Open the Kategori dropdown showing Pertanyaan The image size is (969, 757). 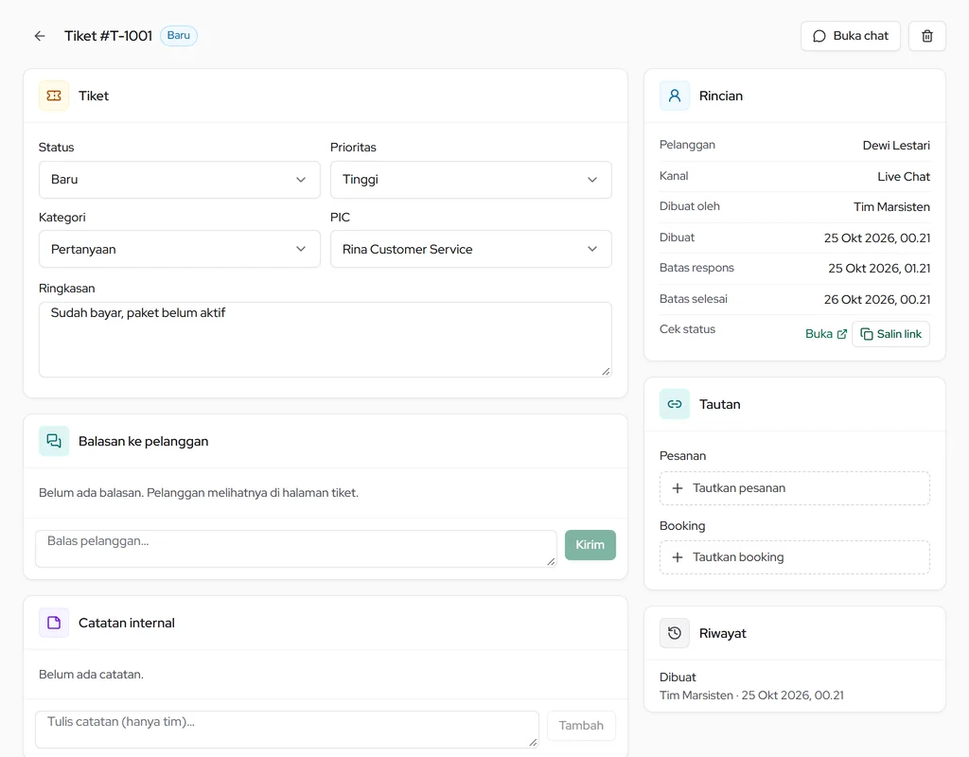179,249
